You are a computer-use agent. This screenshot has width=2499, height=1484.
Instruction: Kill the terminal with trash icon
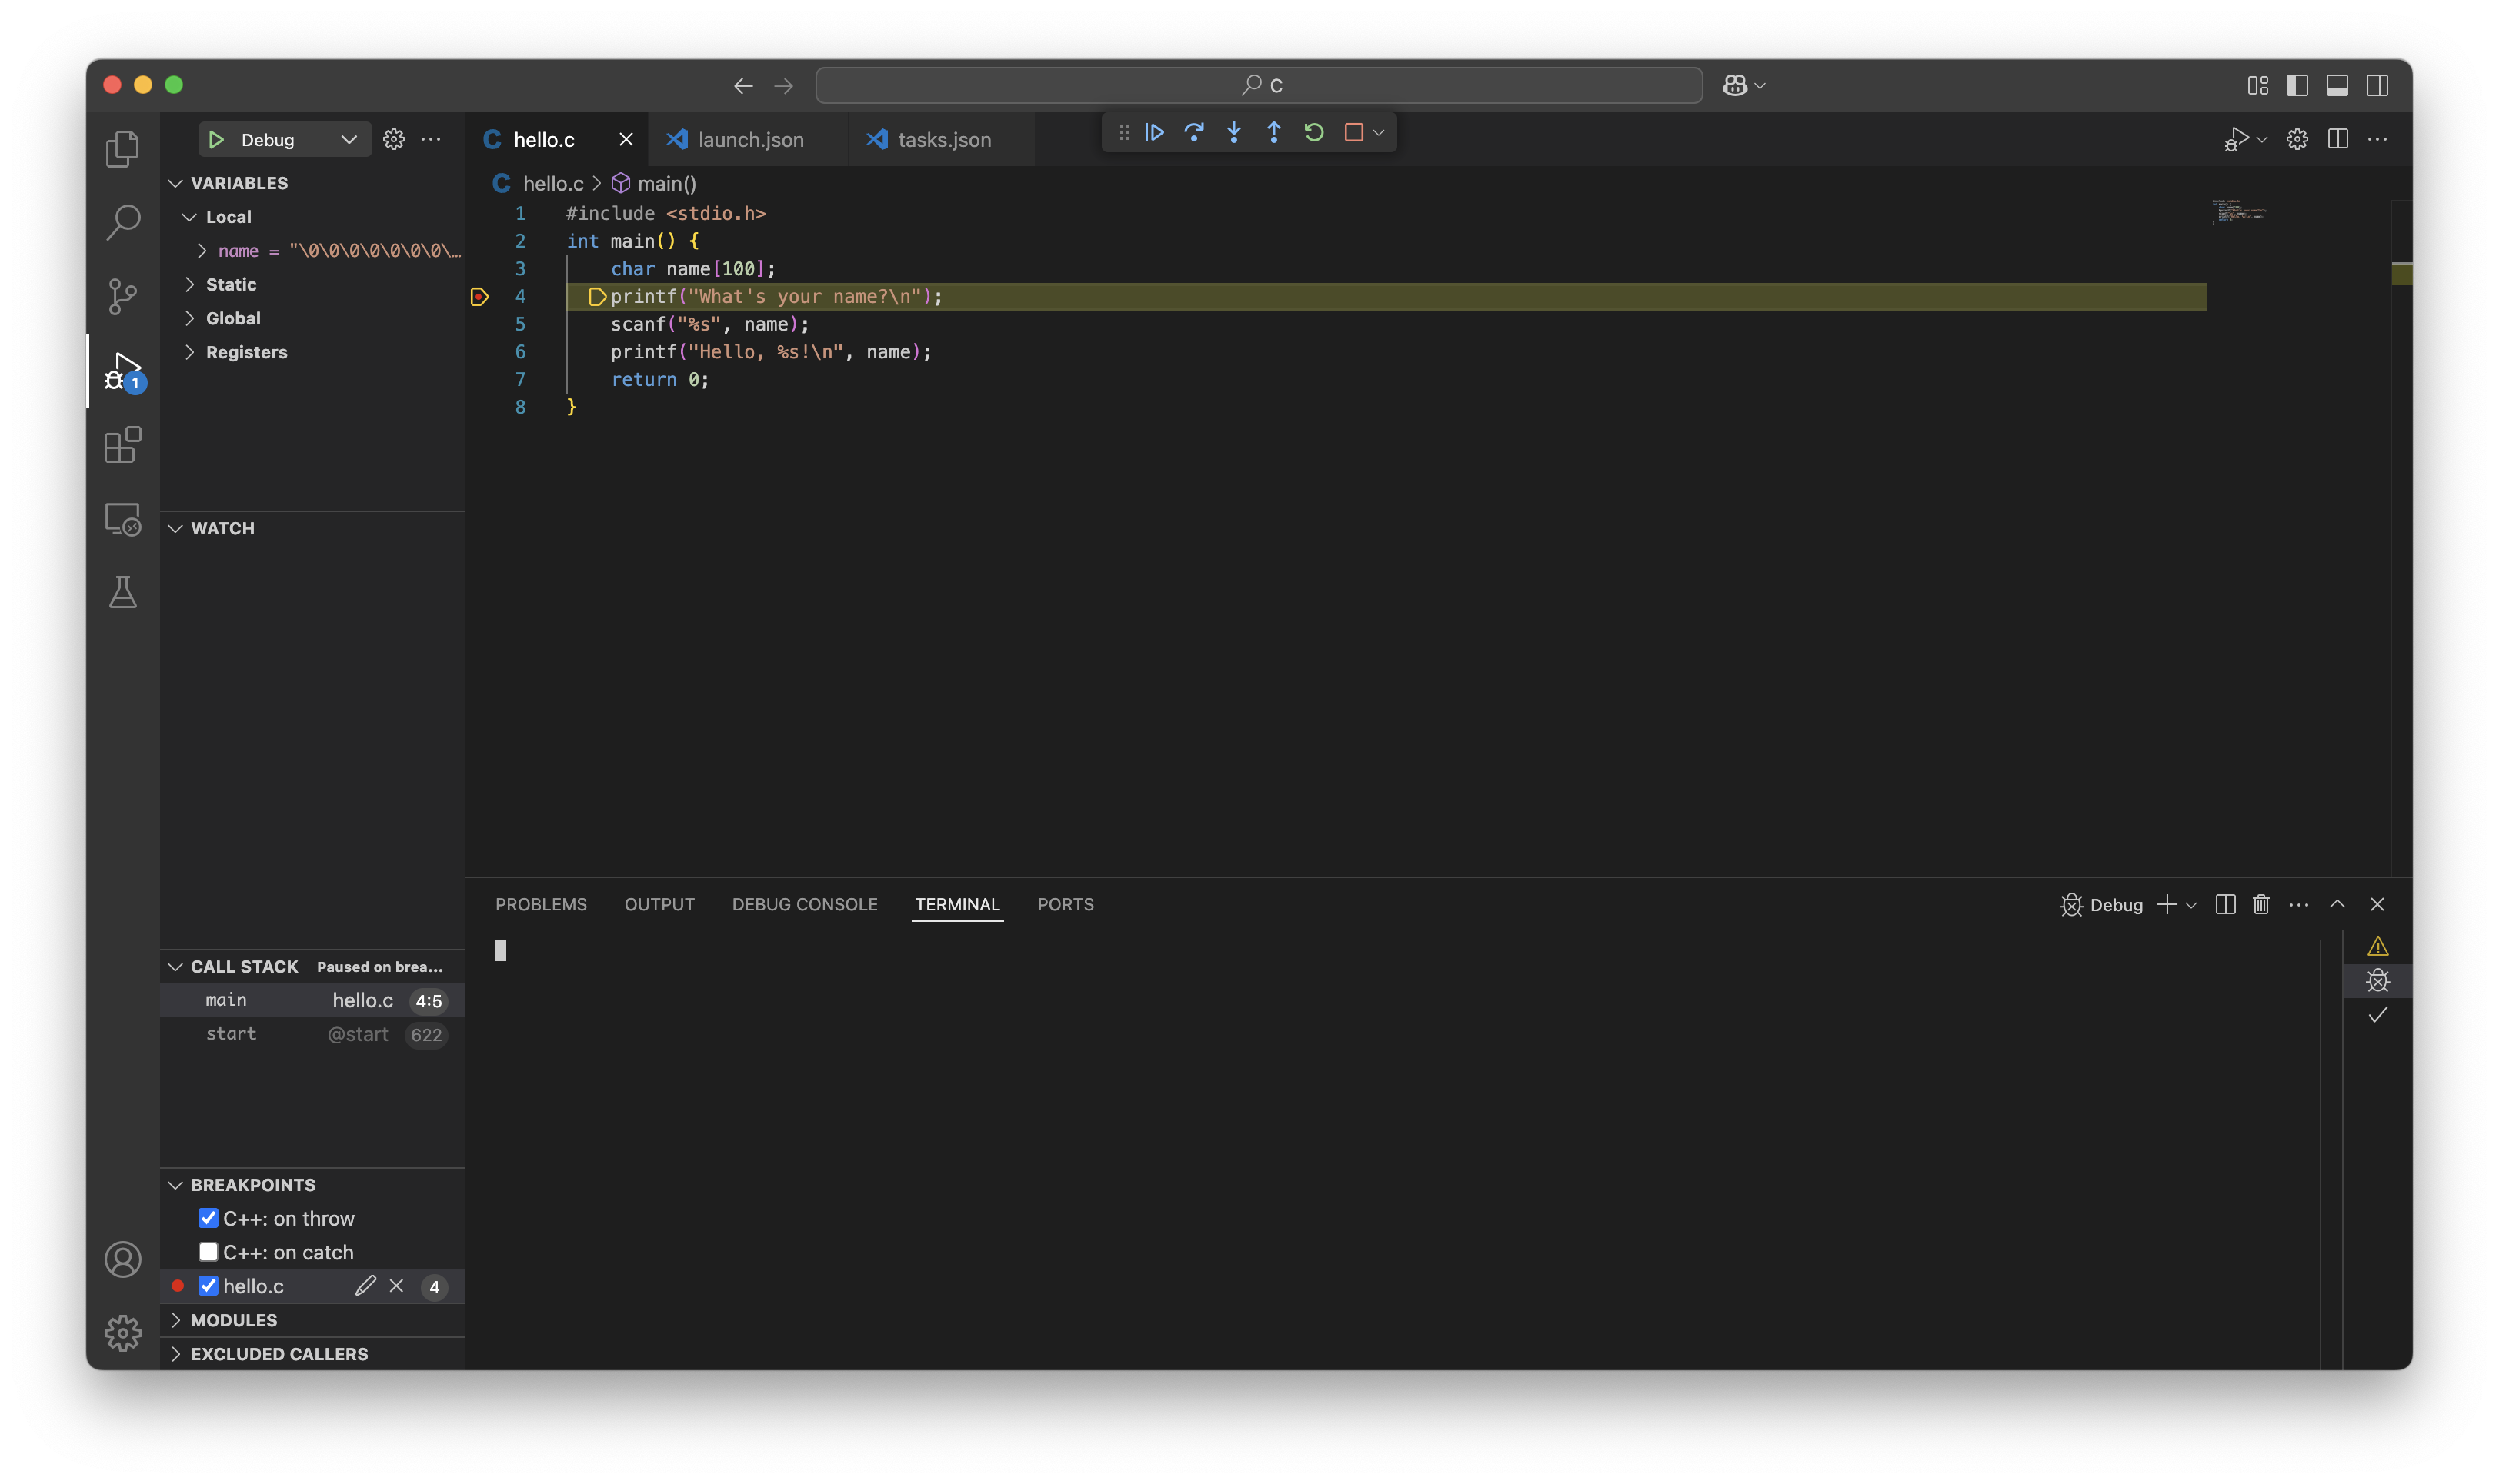click(2261, 904)
